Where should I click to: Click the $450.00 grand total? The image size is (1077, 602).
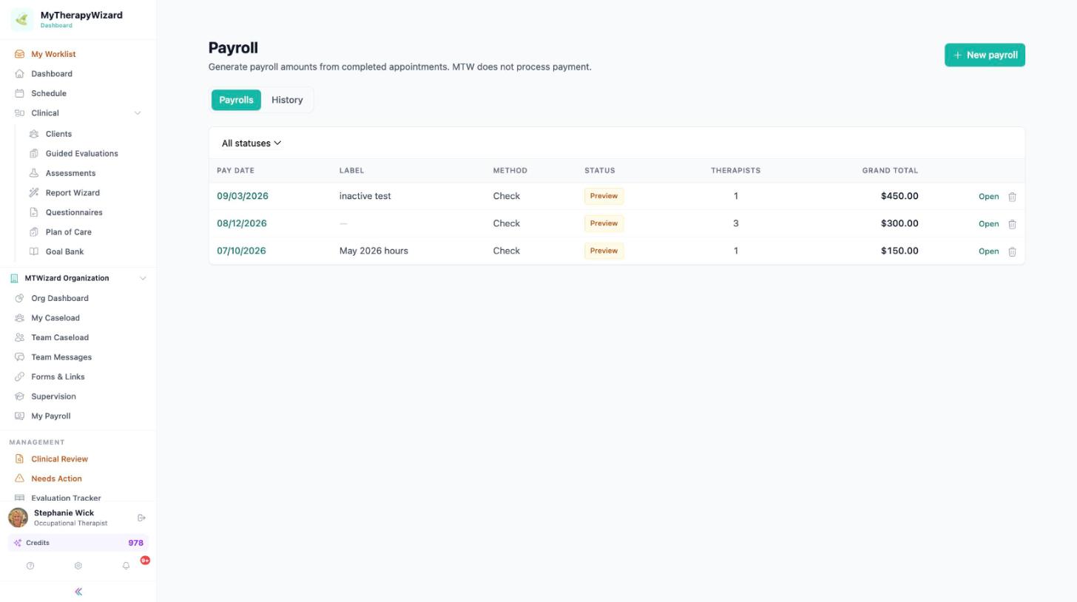[x=899, y=196]
